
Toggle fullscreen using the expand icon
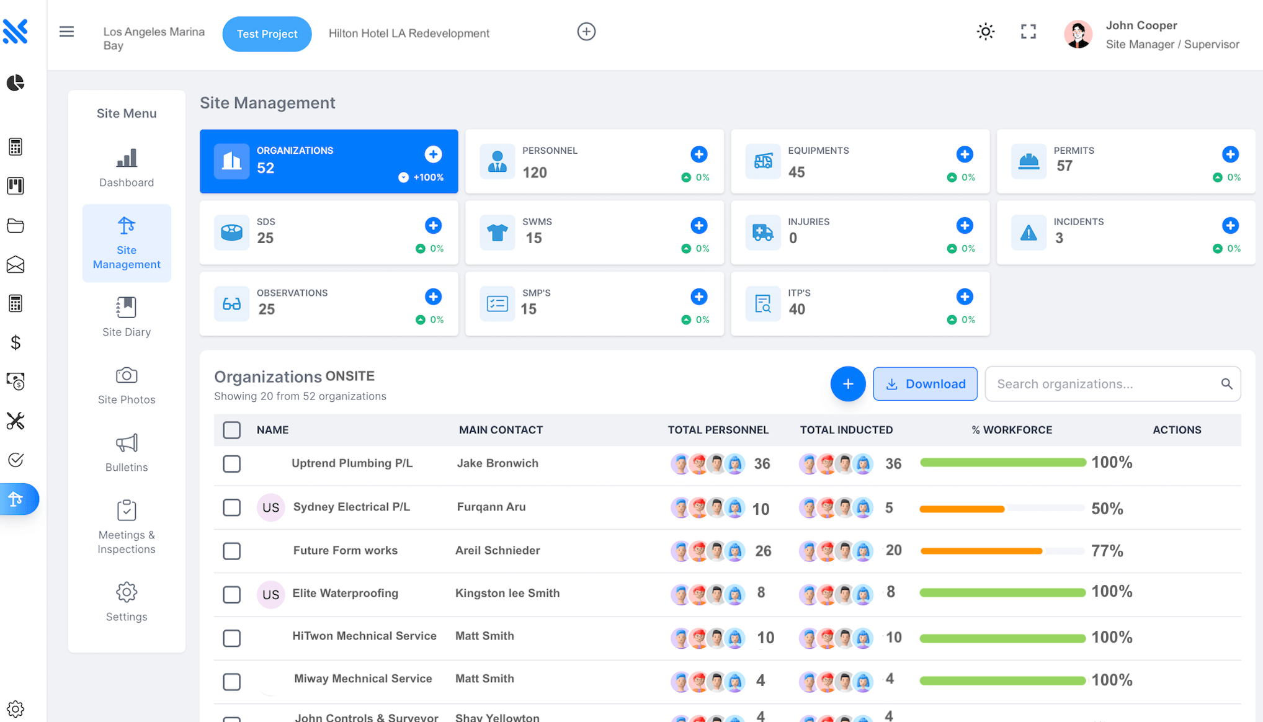[1028, 32]
